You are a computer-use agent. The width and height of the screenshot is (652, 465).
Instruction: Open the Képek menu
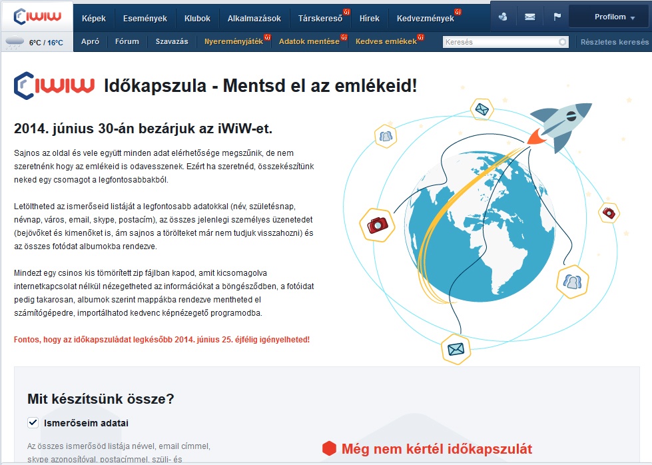93,18
